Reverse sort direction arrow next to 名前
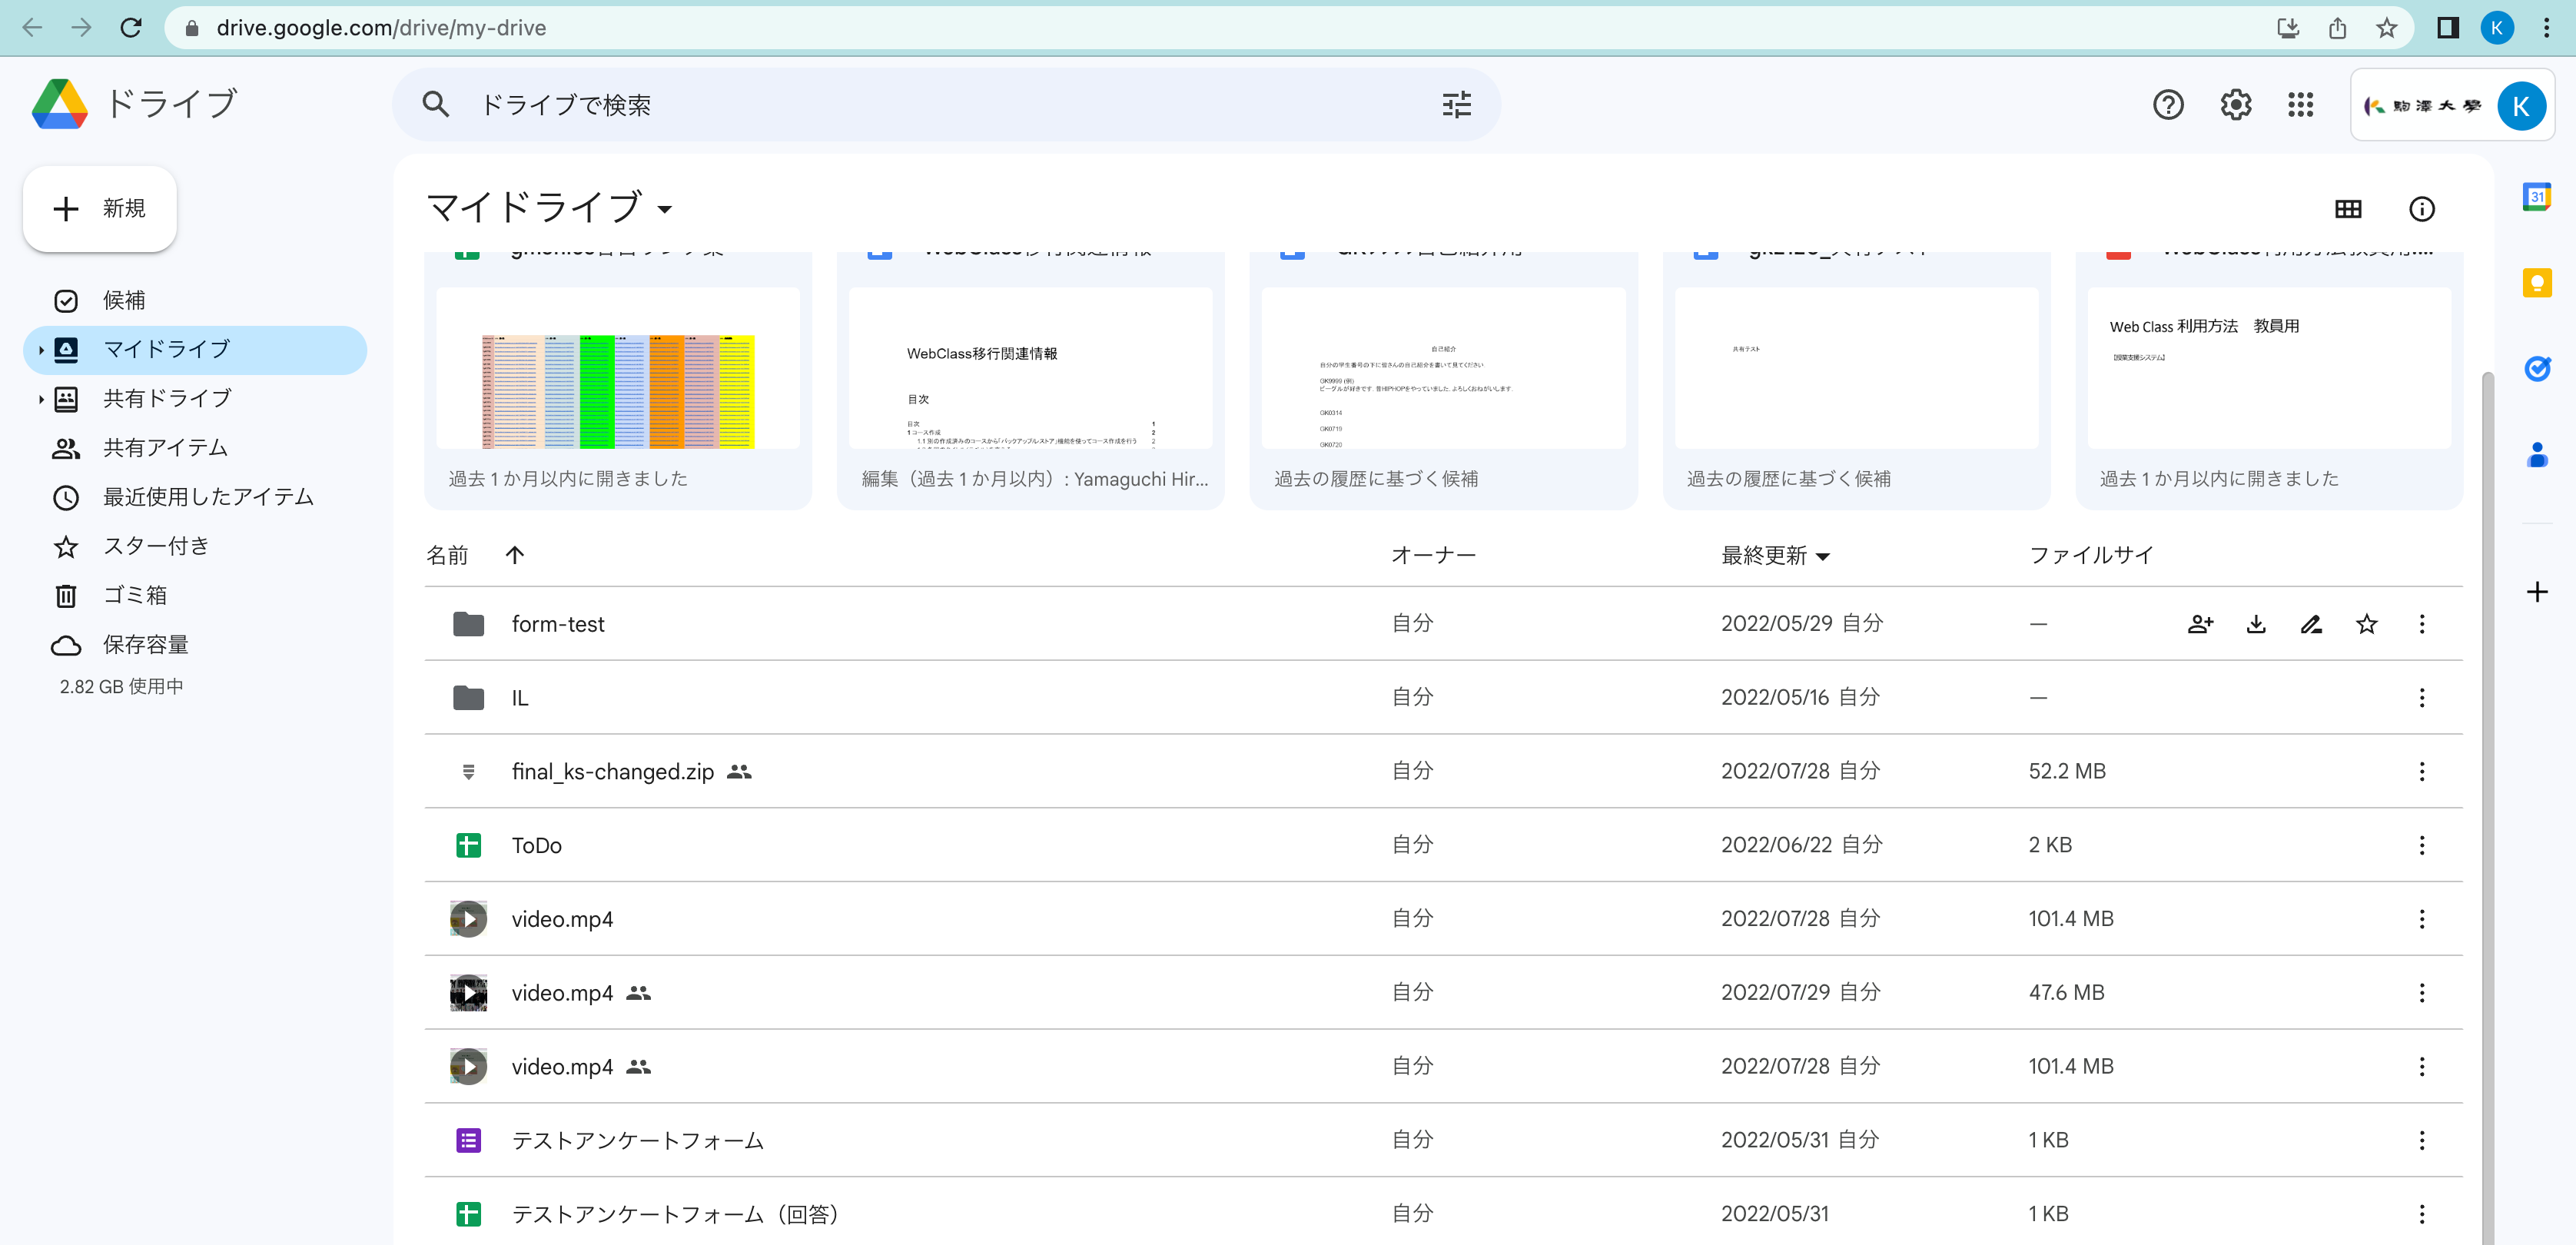This screenshot has width=2576, height=1245. pyautogui.click(x=514, y=555)
